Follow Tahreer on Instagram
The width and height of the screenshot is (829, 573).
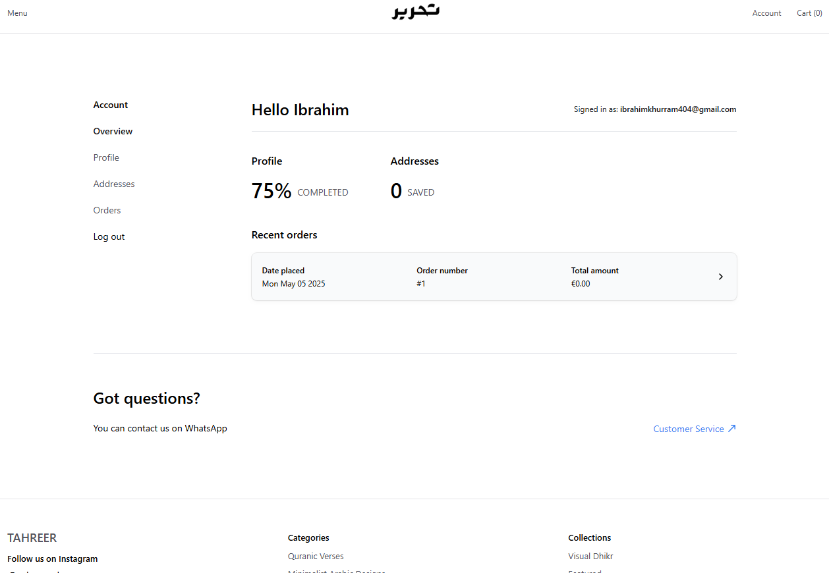pyautogui.click(x=52, y=559)
